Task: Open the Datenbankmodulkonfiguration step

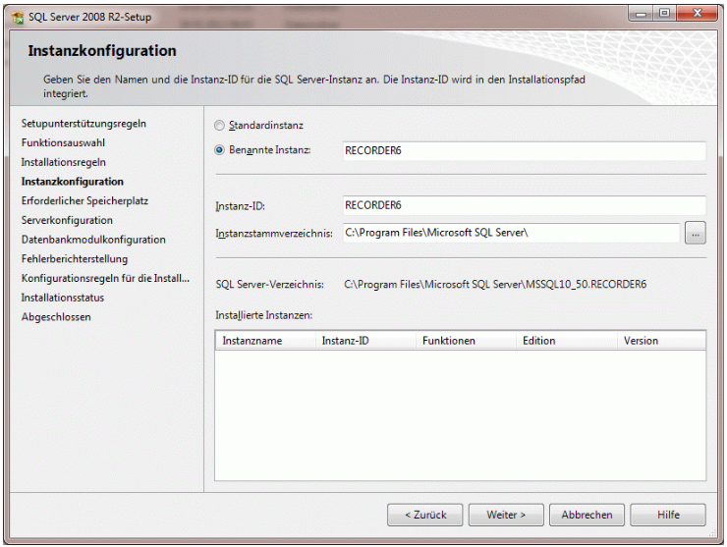Action: point(93,240)
